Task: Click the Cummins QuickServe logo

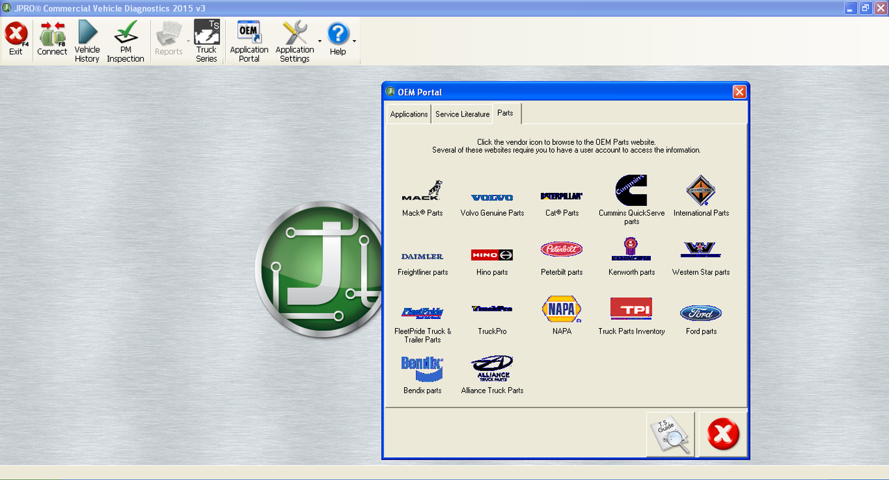Action: 631,190
